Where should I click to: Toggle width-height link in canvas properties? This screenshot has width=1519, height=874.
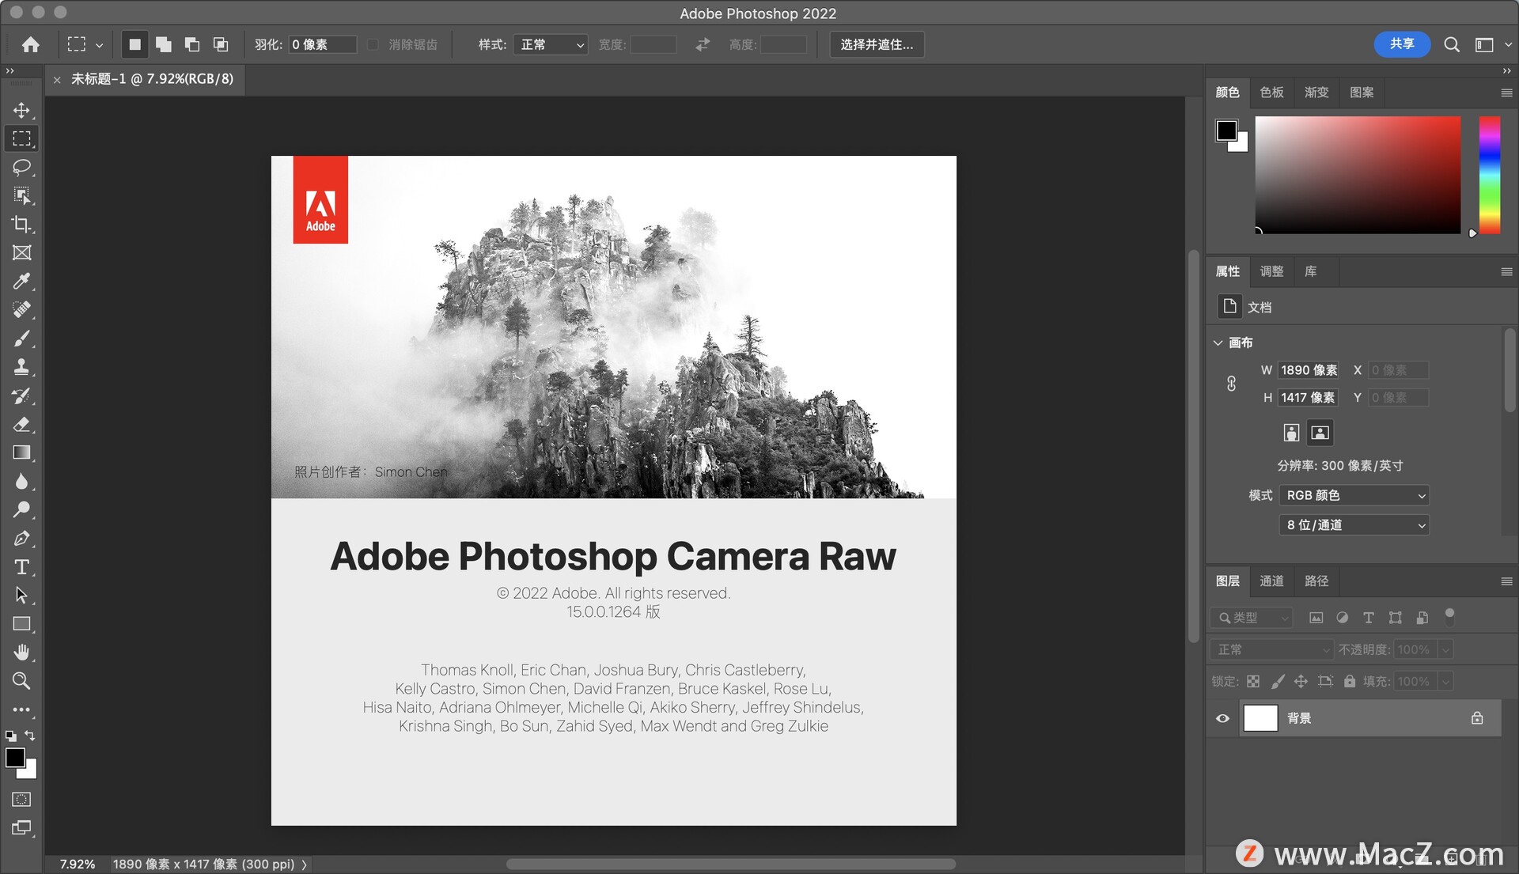[1231, 384]
